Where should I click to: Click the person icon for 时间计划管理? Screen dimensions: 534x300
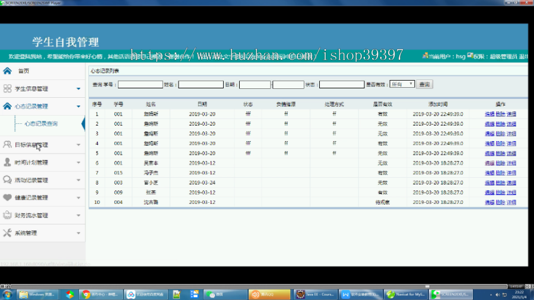(x=7, y=162)
